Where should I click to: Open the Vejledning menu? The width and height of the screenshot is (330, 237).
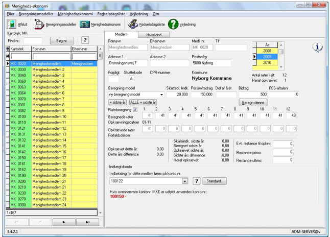139,14
